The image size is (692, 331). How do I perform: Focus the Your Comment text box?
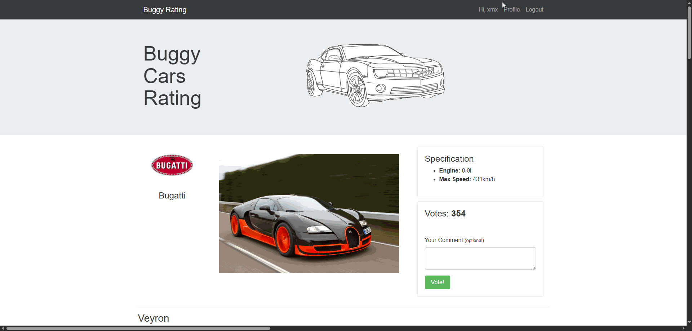point(480,258)
